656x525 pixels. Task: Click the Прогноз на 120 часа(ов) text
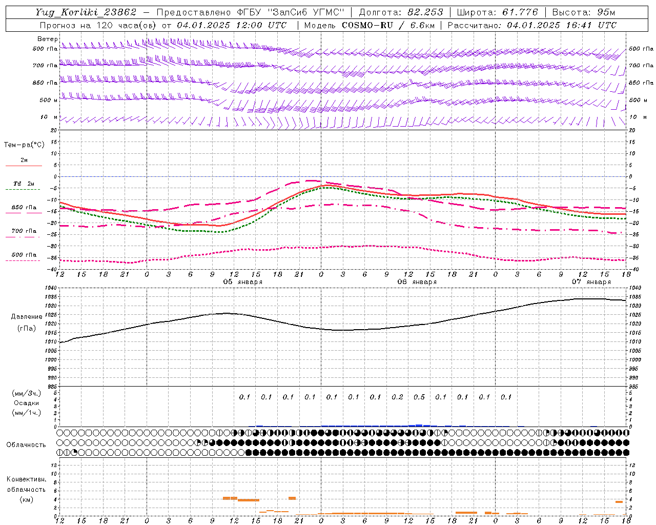click(x=98, y=25)
